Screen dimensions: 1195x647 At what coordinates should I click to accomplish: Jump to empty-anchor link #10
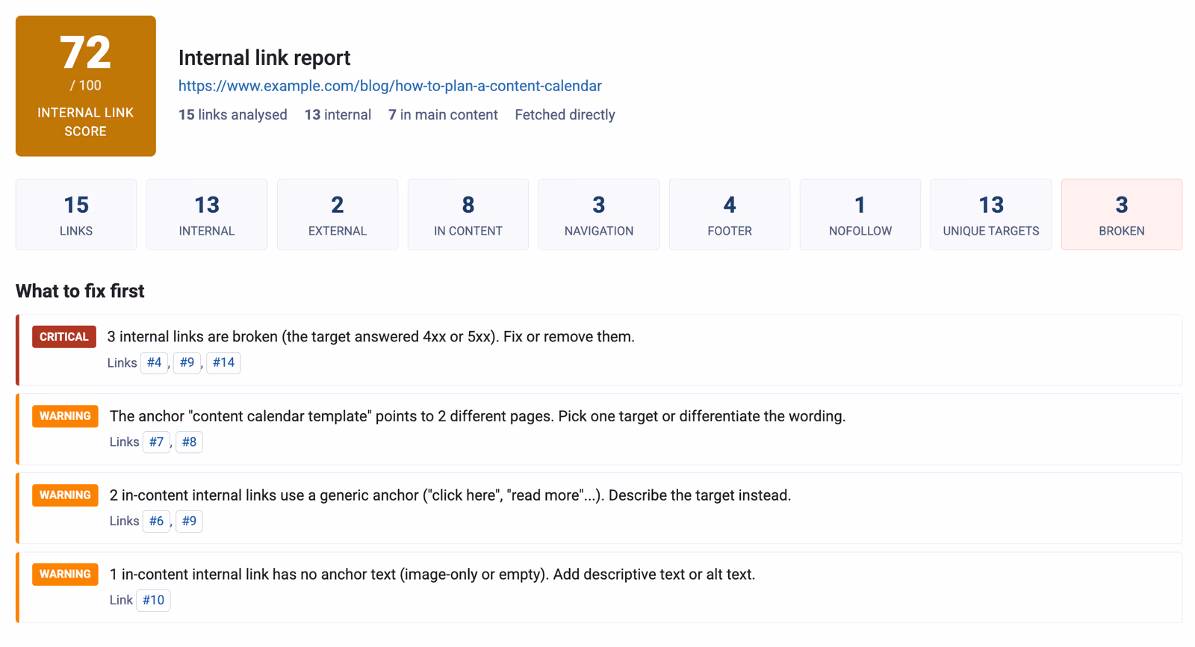point(154,600)
